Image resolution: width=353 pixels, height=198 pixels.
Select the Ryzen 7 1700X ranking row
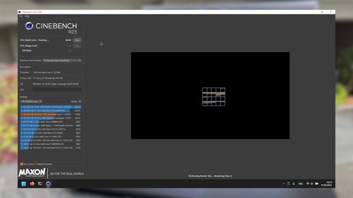51,125
